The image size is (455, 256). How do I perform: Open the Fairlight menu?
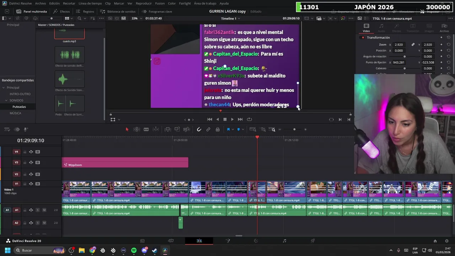click(185, 3)
